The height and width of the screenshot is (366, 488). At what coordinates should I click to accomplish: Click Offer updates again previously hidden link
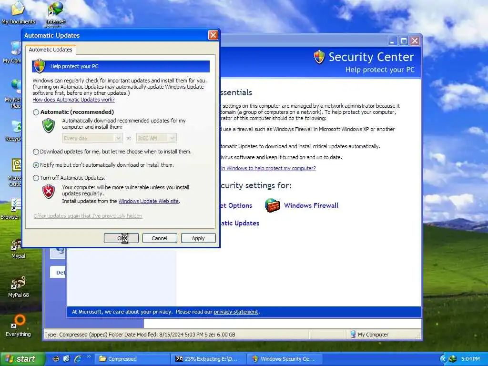click(88, 216)
